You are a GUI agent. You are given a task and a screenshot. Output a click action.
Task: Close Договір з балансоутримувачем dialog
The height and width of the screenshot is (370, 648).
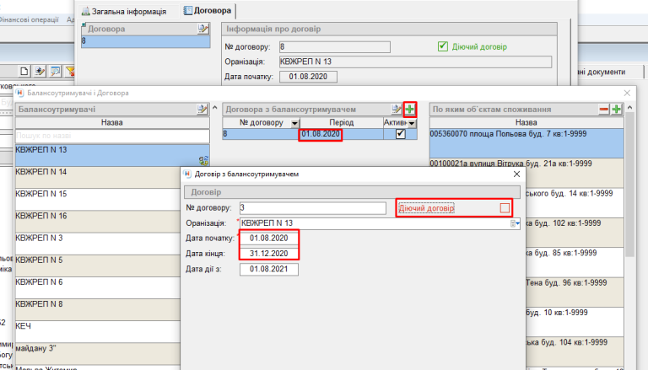tap(515, 174)
